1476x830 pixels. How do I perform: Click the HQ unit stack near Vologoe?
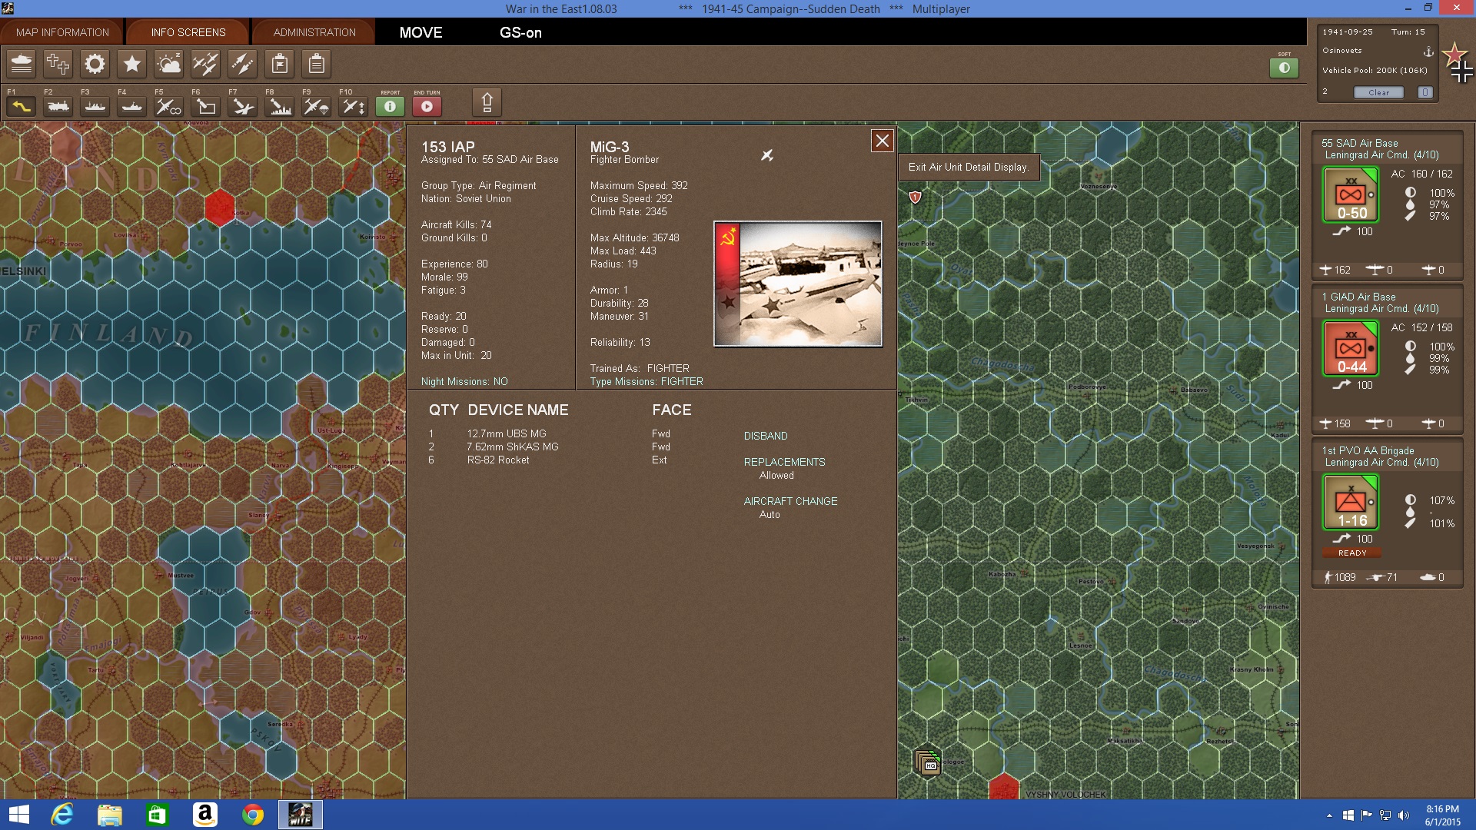(x=928, y=762)
